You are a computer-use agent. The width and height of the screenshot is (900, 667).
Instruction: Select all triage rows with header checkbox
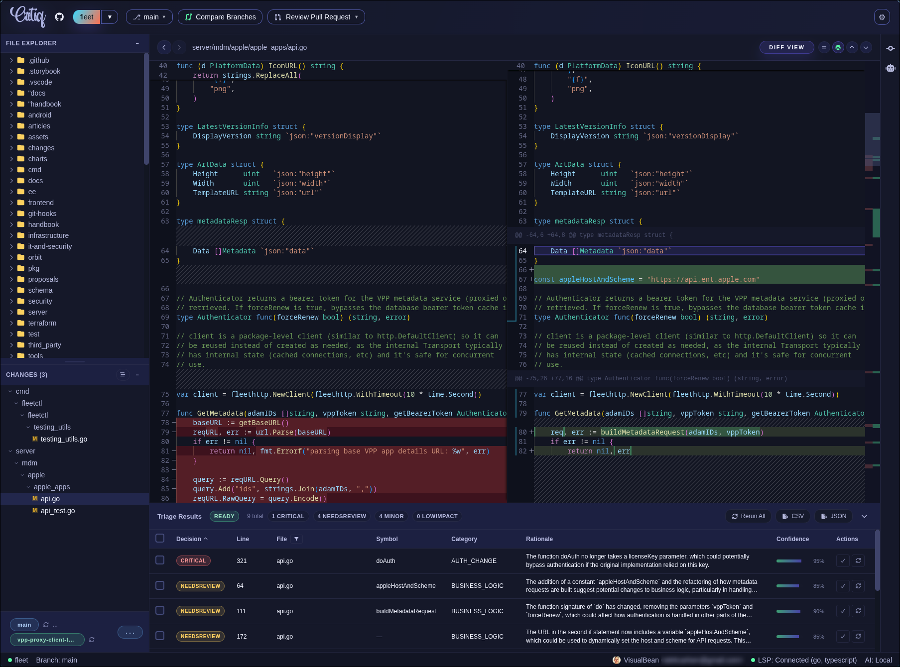point(160,538)
